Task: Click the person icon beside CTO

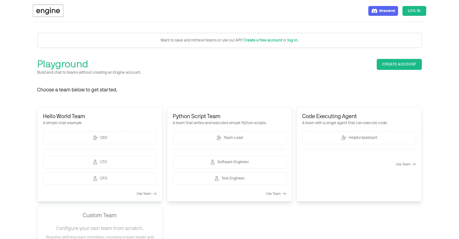Action: pos(95,162)
